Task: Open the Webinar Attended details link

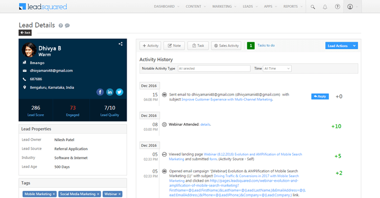Action: (205, 124)
